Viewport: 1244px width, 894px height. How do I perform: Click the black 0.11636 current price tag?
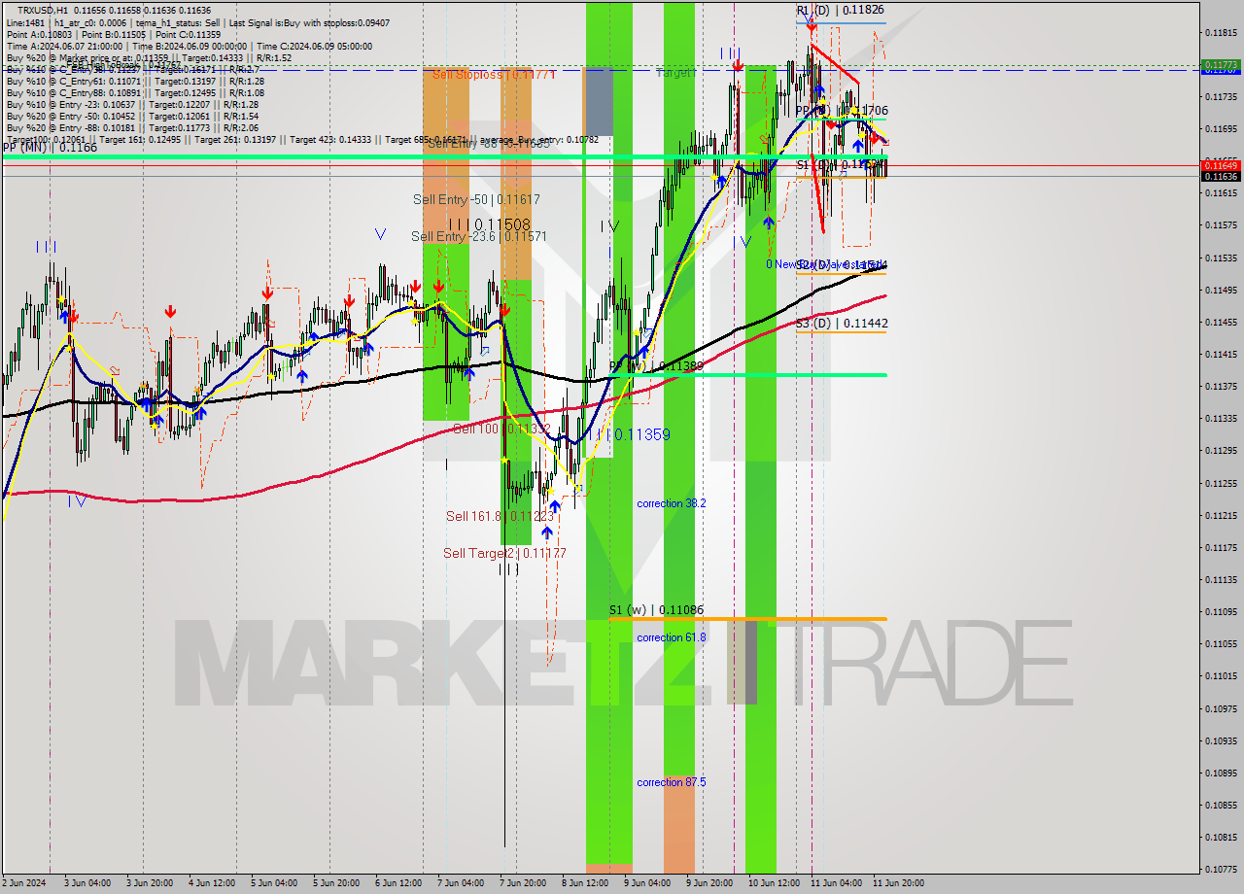(1221, 176)
